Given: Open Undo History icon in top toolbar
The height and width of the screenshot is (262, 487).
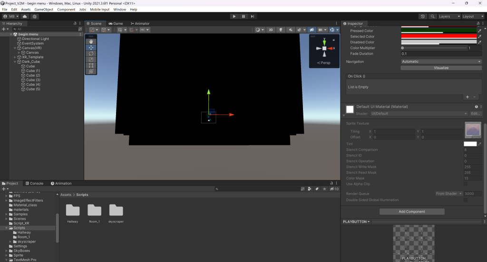Looking at the screenshot, I should 423,17.
